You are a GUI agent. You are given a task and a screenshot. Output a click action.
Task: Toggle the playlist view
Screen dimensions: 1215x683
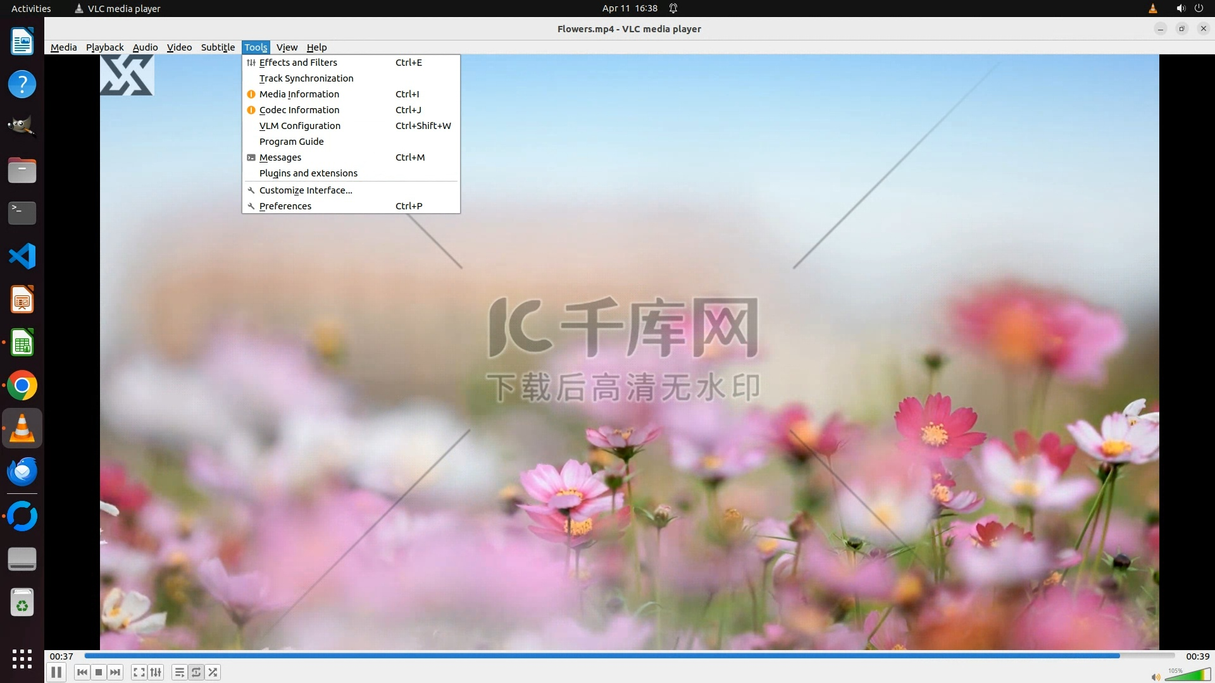tap(180, 672)
